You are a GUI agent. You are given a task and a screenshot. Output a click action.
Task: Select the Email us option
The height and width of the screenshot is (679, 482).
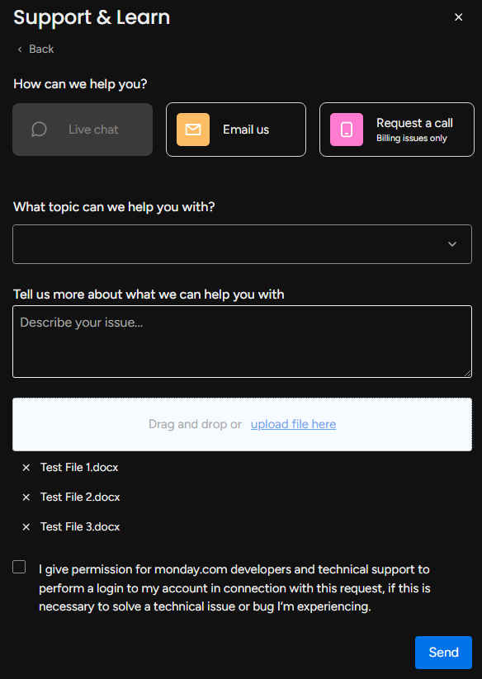(236, 130)
